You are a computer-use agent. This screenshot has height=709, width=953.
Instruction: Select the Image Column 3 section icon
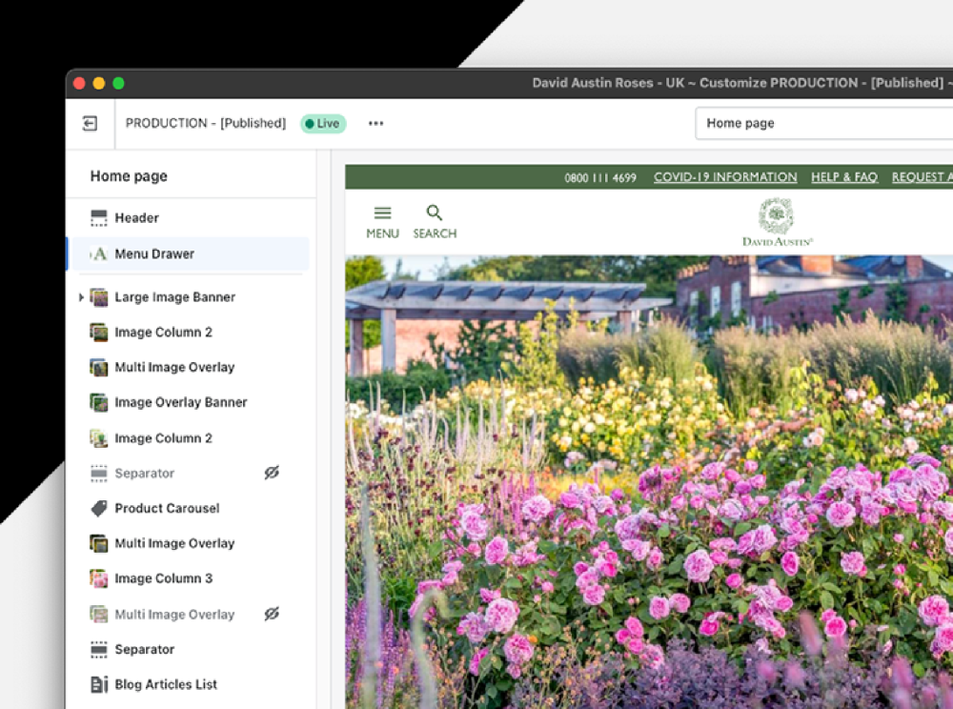pos(99,578)
